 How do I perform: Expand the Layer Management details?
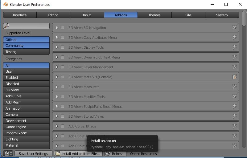coord(57,67)
